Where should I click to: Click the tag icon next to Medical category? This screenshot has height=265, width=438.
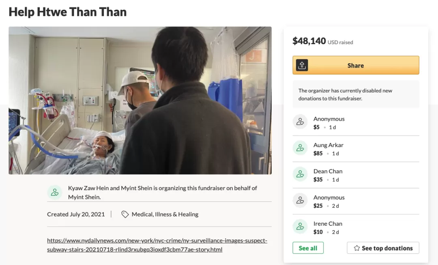coord(125,214)
